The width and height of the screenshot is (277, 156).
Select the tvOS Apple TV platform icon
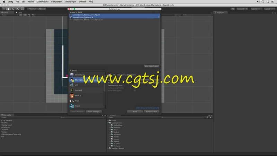click(x=72, y=101)
